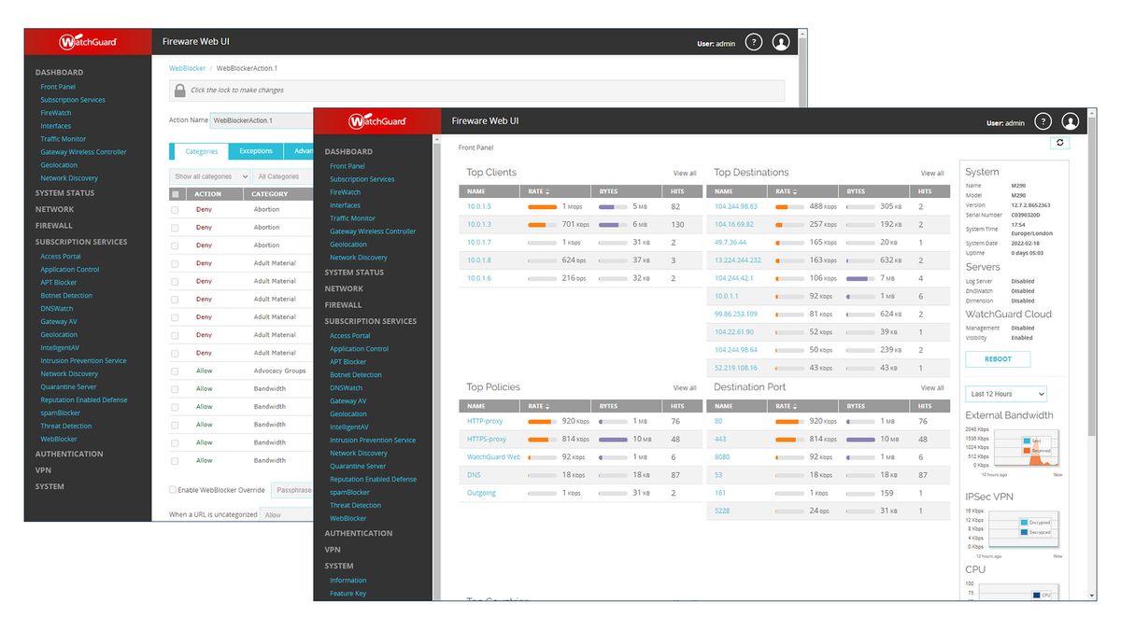1121x630 pixels.
Task: Toggle the select-all checkbox in categories table header
Action: pos(175,194)
